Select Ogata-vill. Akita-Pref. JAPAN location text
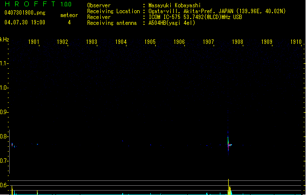The image size is (306, 195). coord(217,11)
